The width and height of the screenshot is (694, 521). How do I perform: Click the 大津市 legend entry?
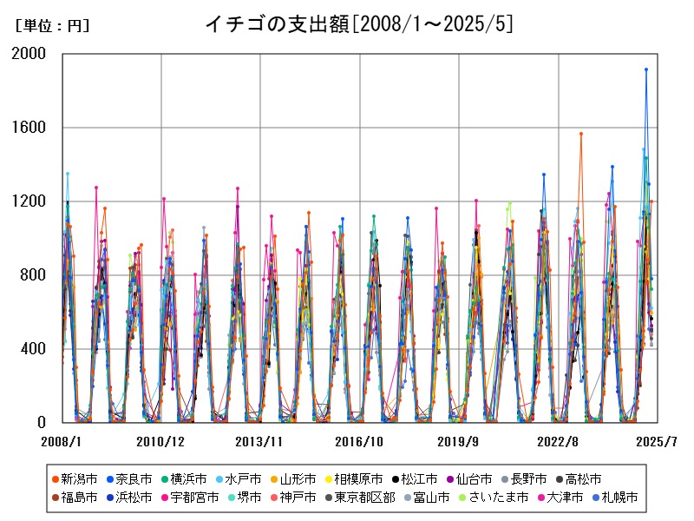coord(560,498)
